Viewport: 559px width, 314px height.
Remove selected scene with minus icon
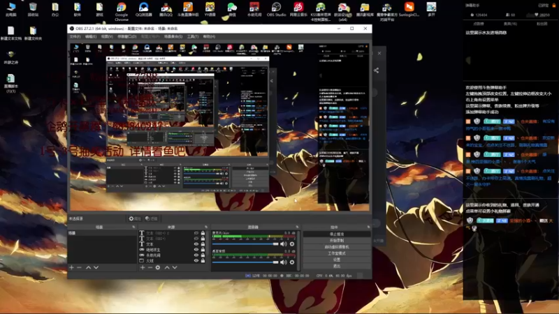79,267
